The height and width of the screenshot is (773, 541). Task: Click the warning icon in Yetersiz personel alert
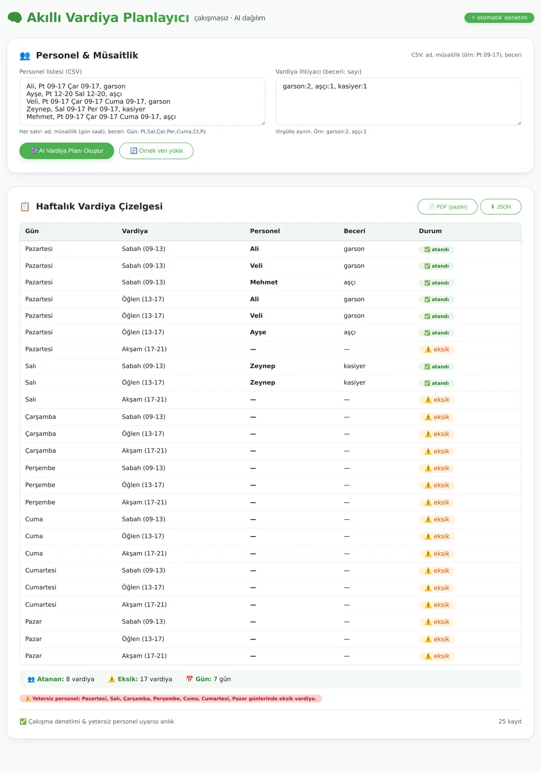28,699
